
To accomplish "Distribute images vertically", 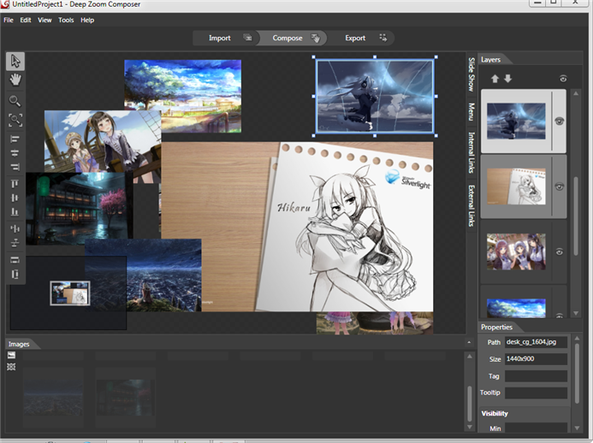I will coord(15,242).
